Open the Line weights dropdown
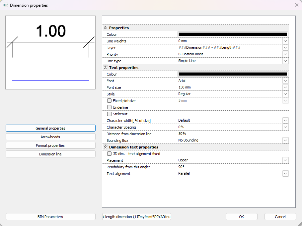This screenshot has width=302, height=226. (285, 41)
